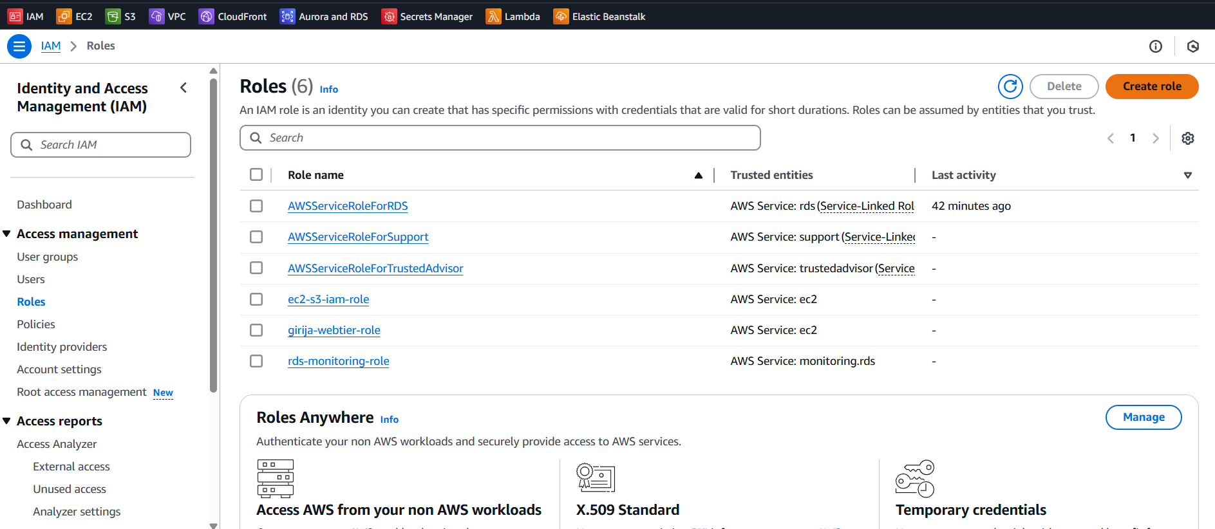The height and width of the screenshot is (529, 1215).
Task: Click the magnifier icon in roles search
Action: pyautogui.click(x=256, y=138)
